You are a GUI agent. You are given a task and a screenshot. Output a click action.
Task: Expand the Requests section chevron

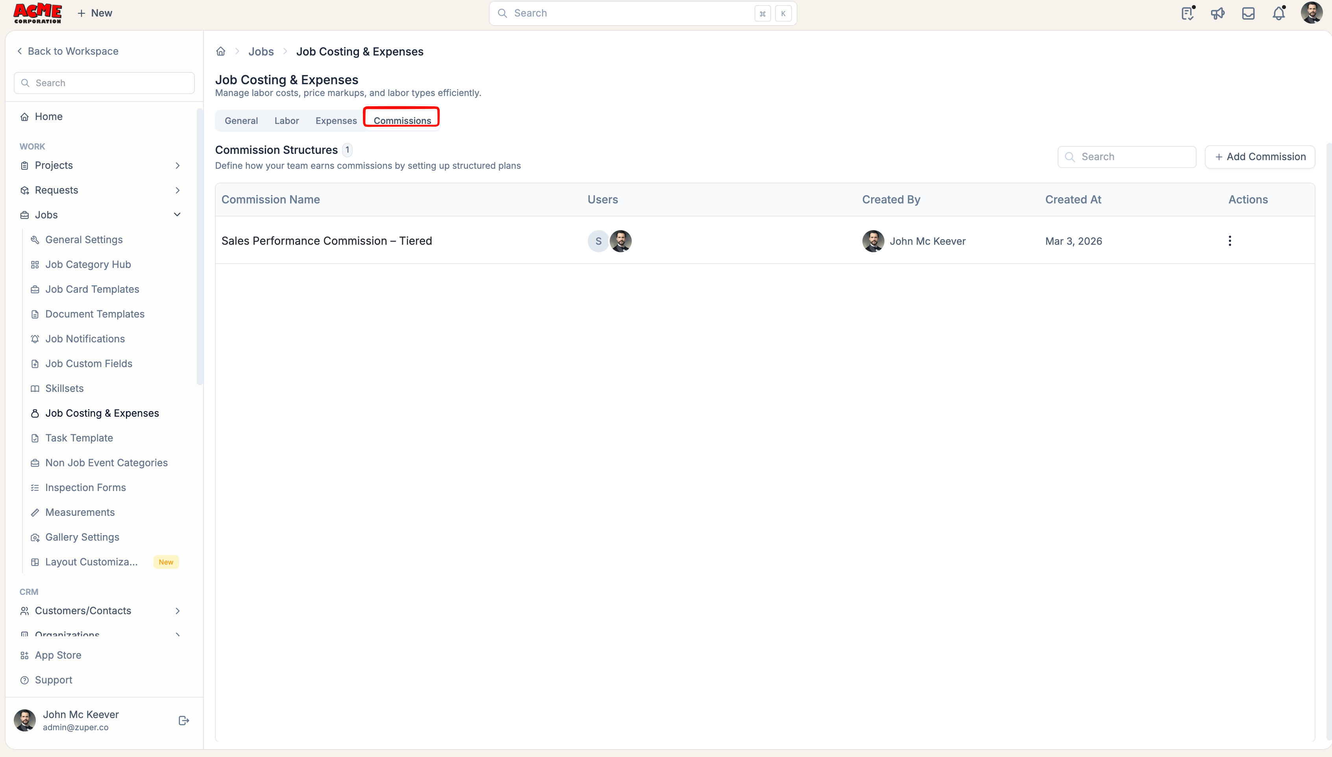(178, 190)
